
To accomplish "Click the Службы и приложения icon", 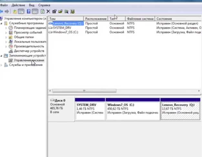I will [x=6, y=65].
